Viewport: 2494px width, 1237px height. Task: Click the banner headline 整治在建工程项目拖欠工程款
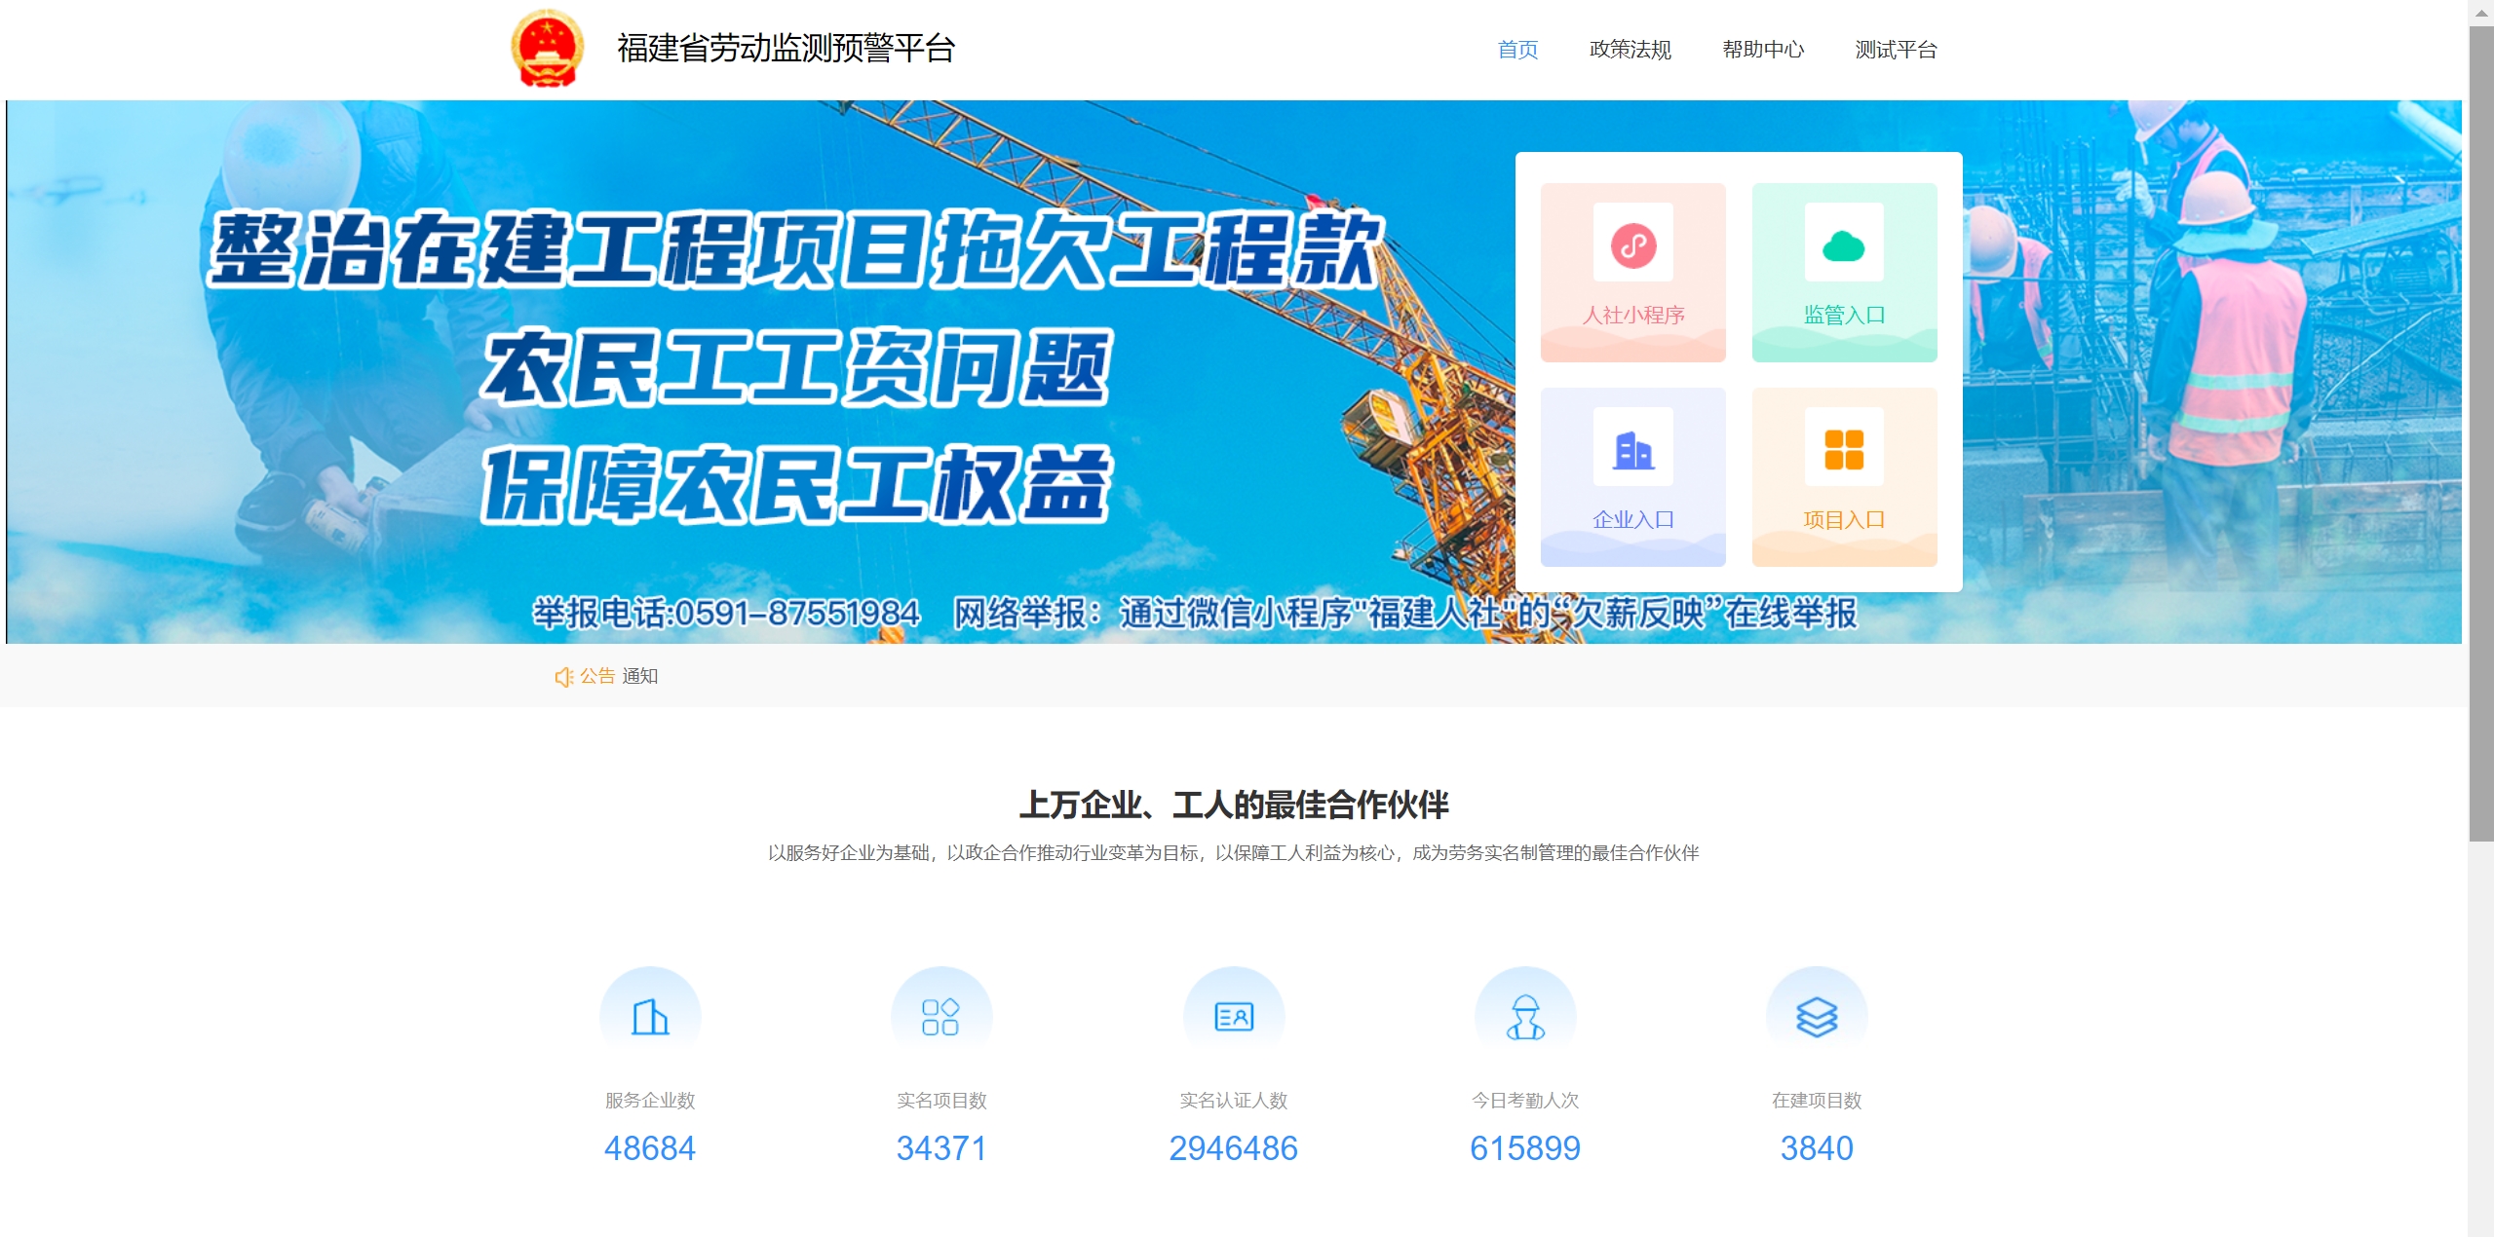794,250
